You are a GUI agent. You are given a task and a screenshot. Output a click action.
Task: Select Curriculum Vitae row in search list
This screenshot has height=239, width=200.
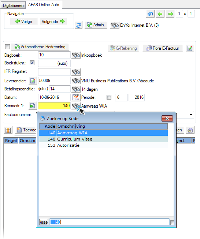point(103,139)
